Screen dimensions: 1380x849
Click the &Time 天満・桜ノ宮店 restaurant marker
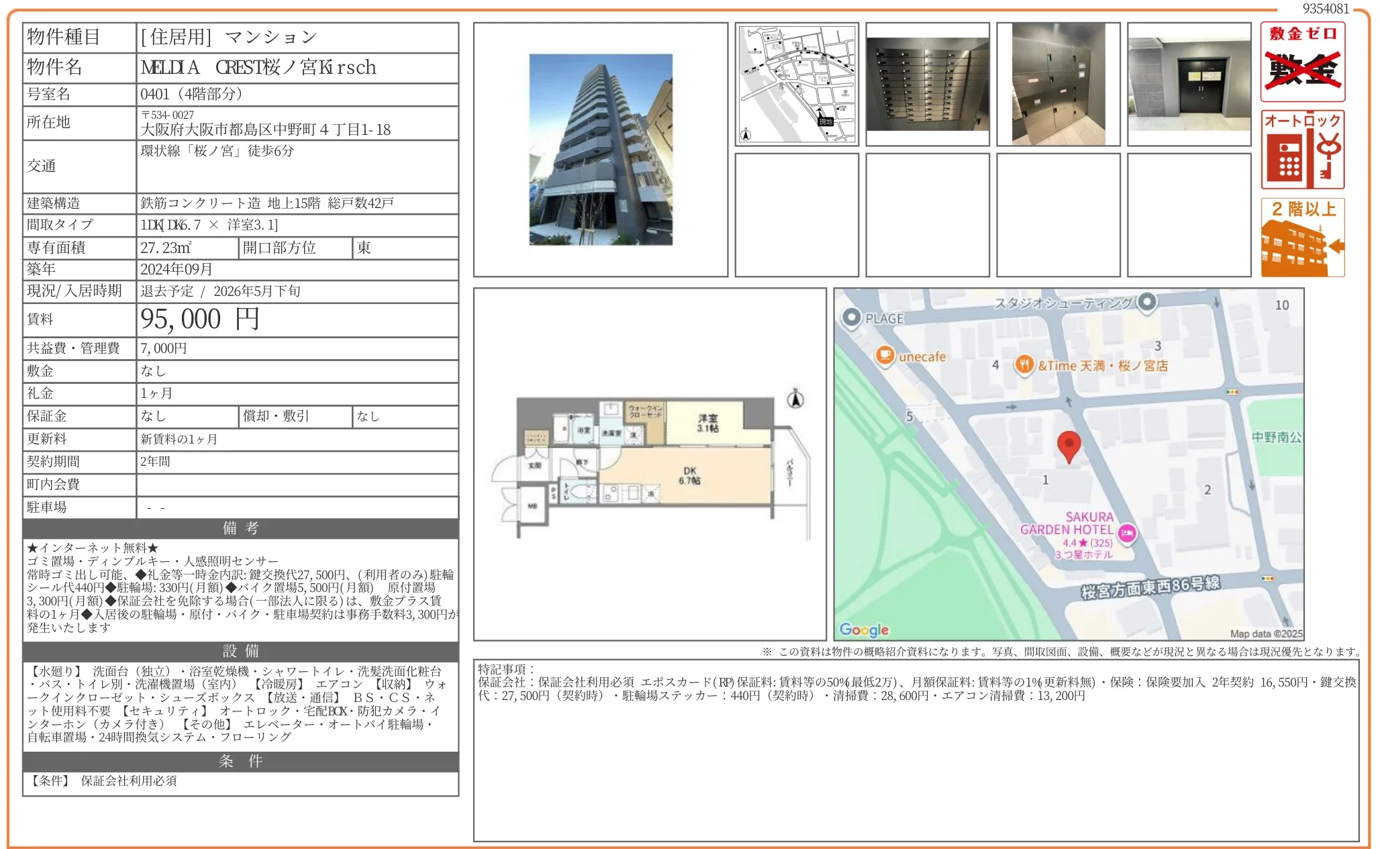click(x=1024, y=364)
